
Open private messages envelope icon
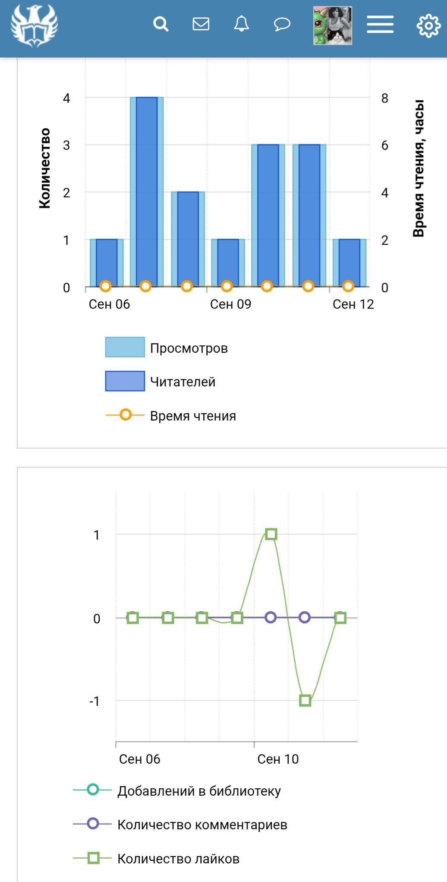tap(201, 24)
